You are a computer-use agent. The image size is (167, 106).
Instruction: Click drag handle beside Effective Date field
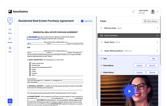[x=101, y=28]
